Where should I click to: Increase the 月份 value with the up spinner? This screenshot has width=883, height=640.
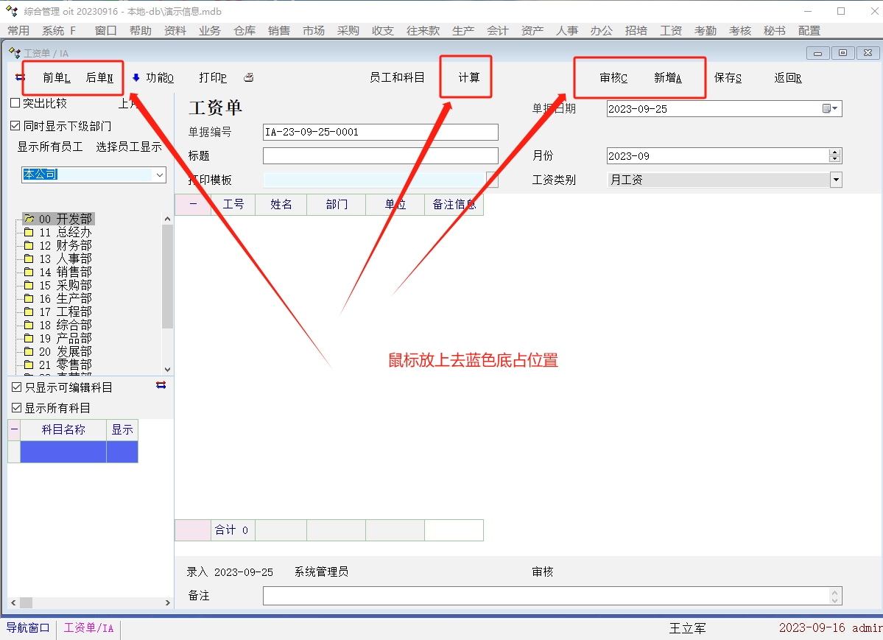pos(834,152)
